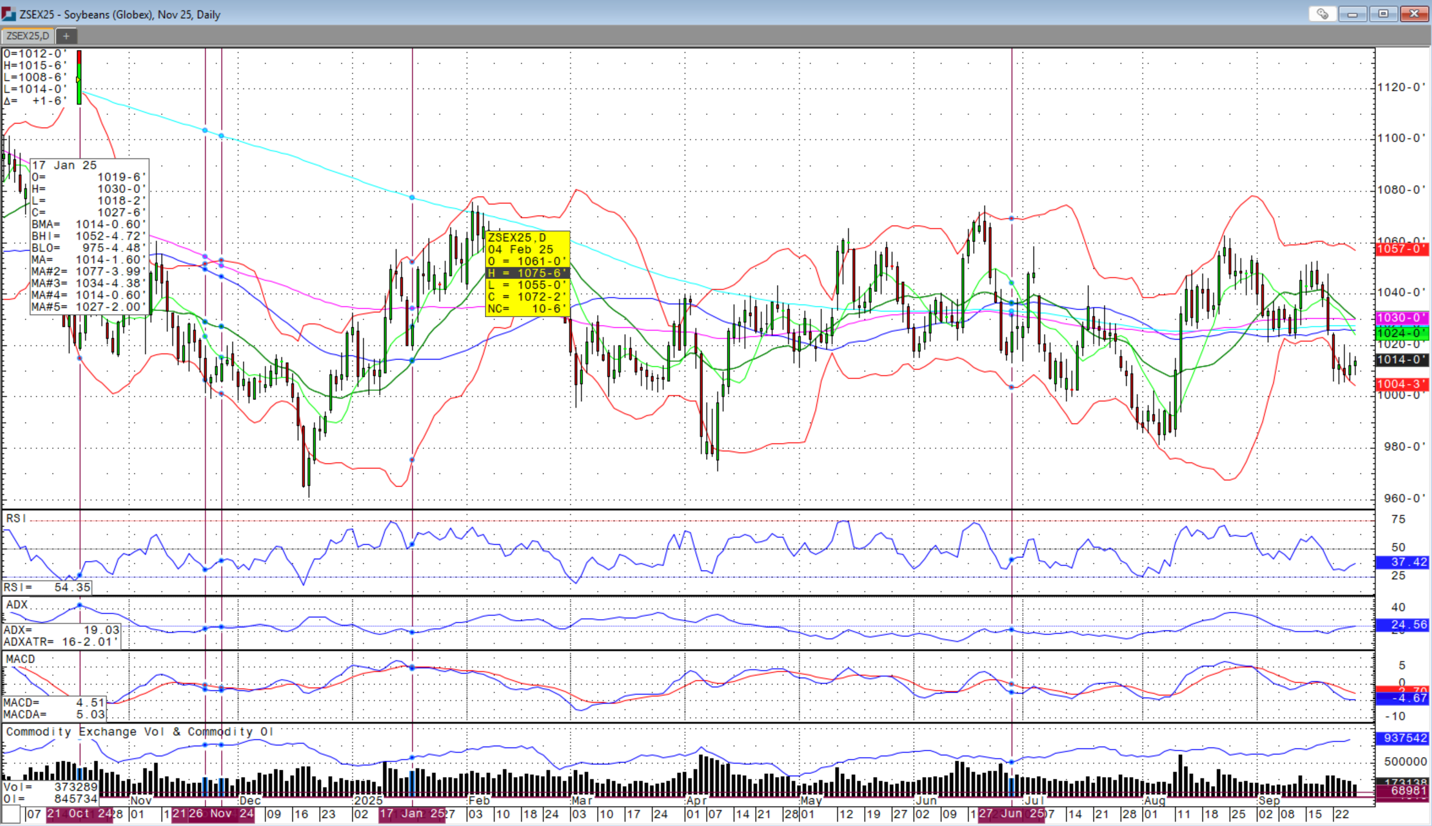Click Commodity Exchange Vol & OI label
Image resolution: width=1432 pixels, height=826 pixels.
(139, 732)
